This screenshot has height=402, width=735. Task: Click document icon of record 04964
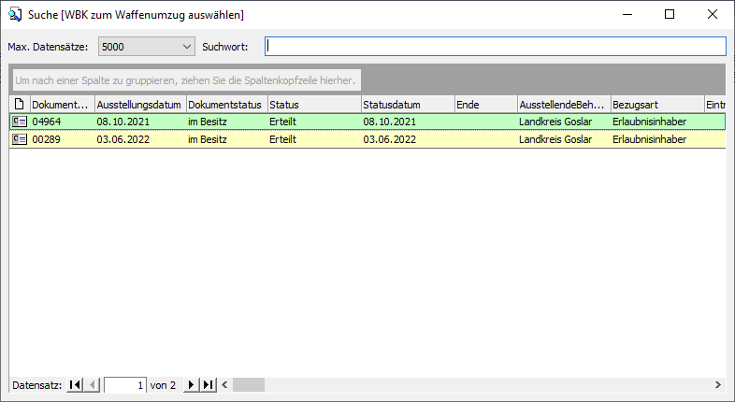click(x=20, y=122)
